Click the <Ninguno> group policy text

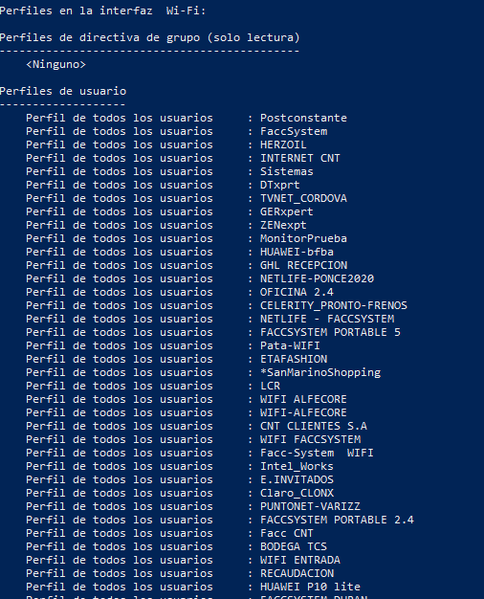(x=55, y=64)
